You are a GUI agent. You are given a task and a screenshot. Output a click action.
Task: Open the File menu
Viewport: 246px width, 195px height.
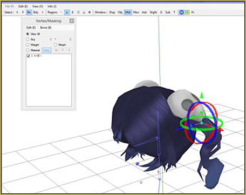[x=10, y=6]
